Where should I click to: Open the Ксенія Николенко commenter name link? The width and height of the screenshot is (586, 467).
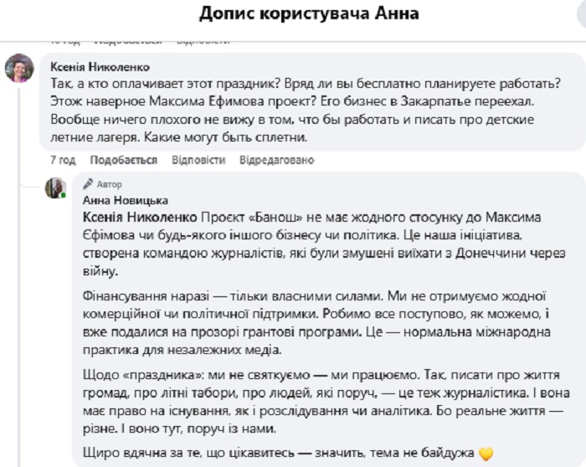coord(100,67)
